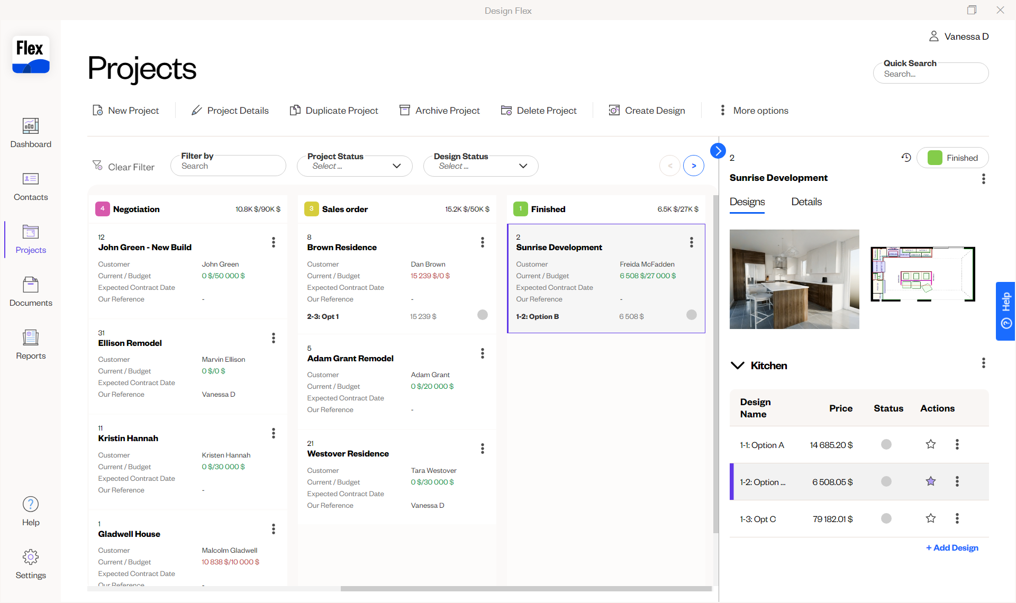Image resolution: width=1016 pixels, height=603 pixels.
Task: Click Clear Filter
Action: (x=123, y=167)
